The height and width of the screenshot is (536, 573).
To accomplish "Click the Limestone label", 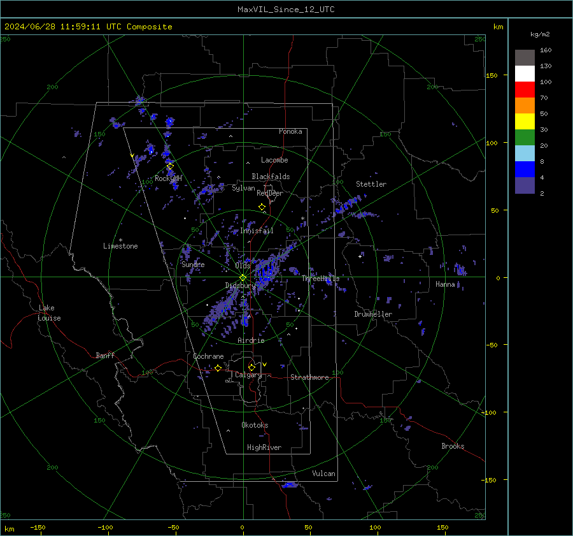I will coord(120,246).
